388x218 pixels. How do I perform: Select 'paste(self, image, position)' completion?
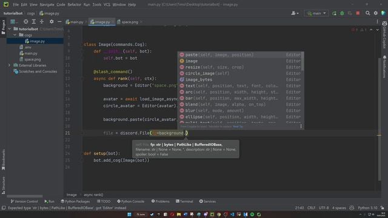click(x=240, y=55)
